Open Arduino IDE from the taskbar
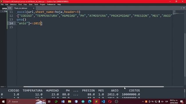 (x=83, y=101)
